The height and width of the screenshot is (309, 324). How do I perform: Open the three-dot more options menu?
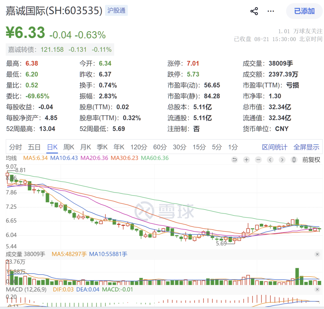[271, 11]
